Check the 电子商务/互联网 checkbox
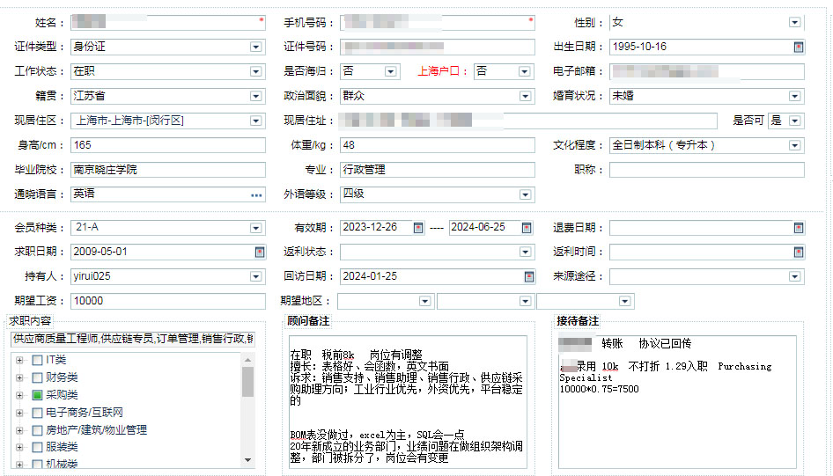The width and height of the screenshot is (833, 476). [37, 413]
